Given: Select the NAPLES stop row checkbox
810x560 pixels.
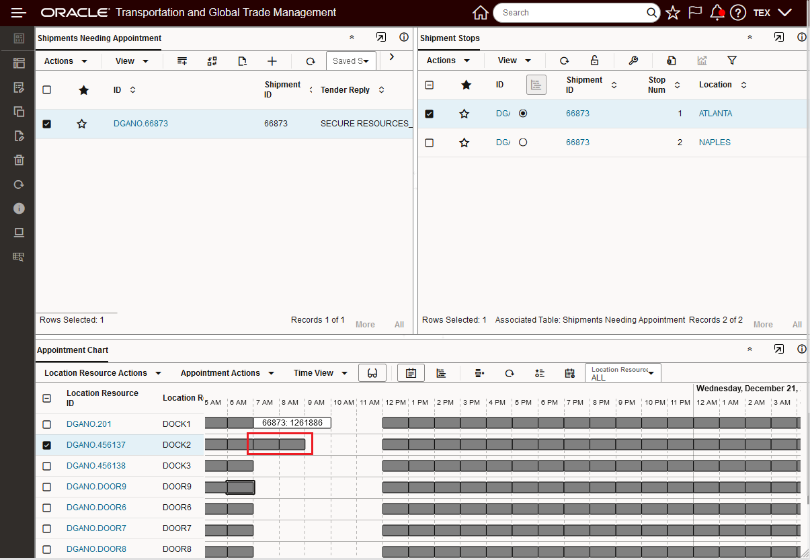Looking at the screenshot, I should 430,143.
